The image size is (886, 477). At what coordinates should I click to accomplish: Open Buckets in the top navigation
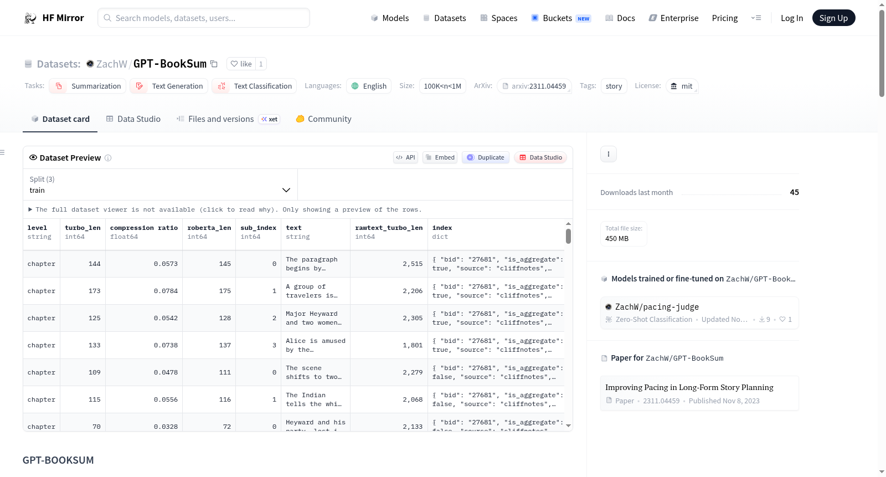[x=561, y=18]
